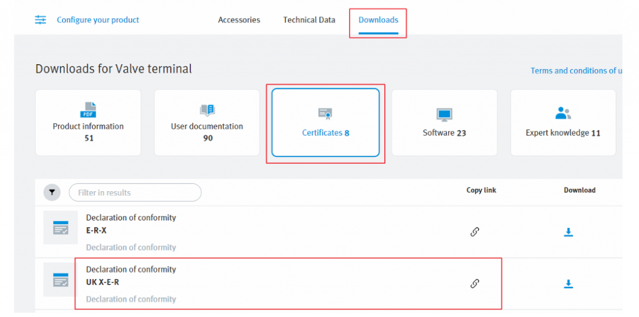Open the Accessories tab
The width and height of the screenshot is (639, 317).
tap(239, 20)
